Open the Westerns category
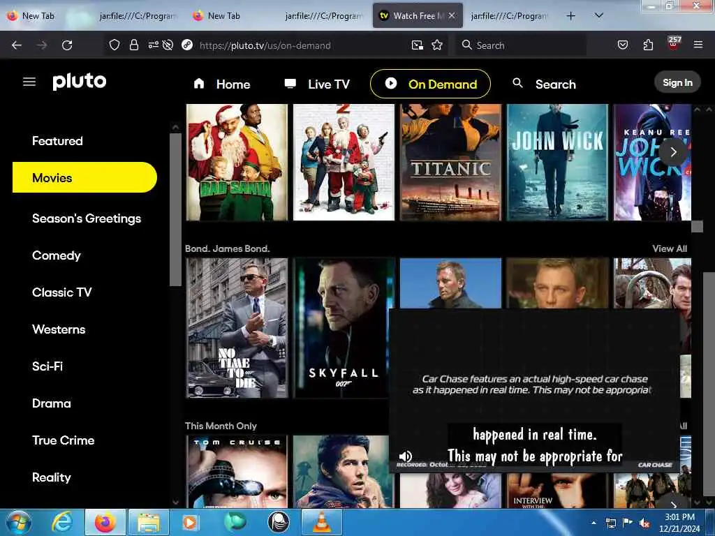This screenshot has width=715, height=536. (x=59, y=329)
